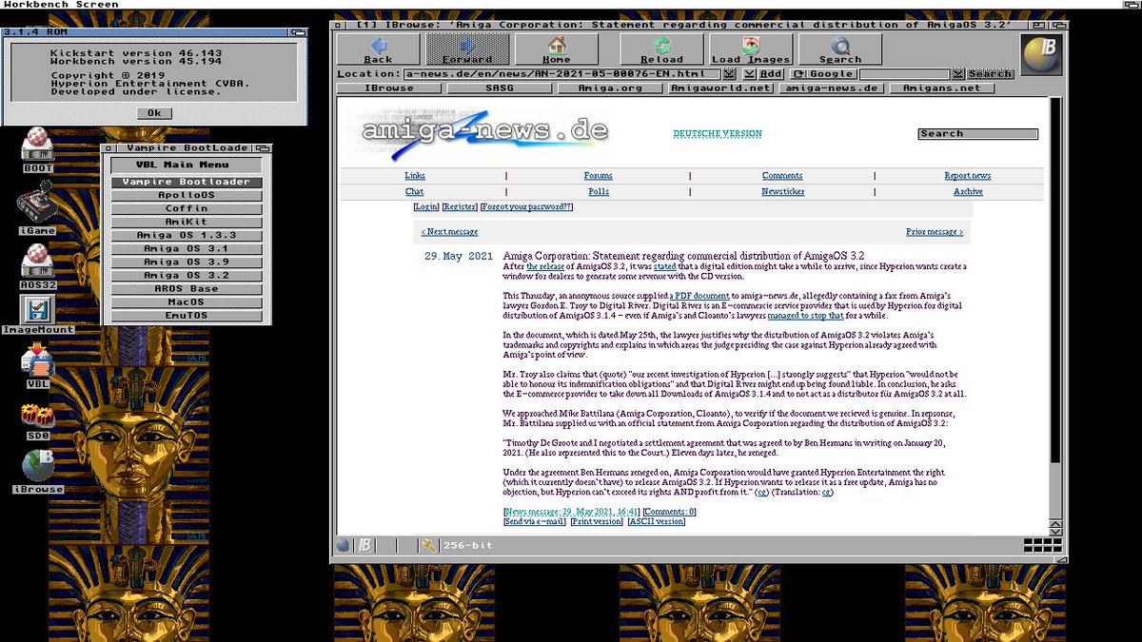The width and height of the screenshot is (1142, 642).
Task: Click Ok in the 3.1.4 ROM window
Action: click(x=154, y=112)
